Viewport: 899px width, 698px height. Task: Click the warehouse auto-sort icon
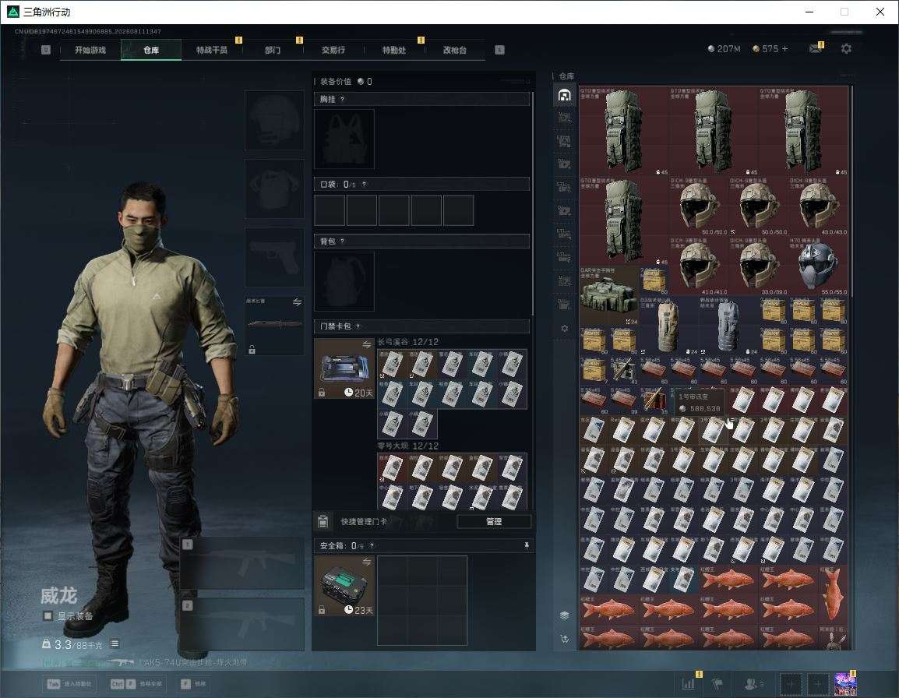coord(564,638)
